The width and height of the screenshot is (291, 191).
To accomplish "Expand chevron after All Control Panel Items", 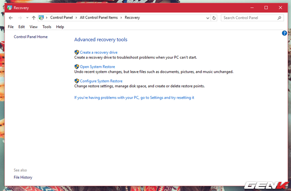I will click(x=121, y=18).
